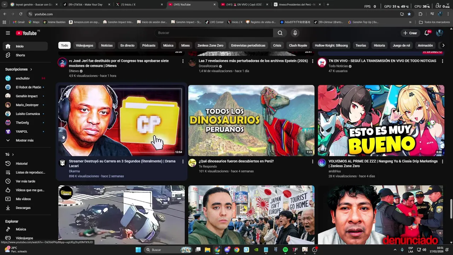Select the Zenless Zone Zero chip
Screen dimensions: 453x255
pyautogui.click(x=210, y=45)
